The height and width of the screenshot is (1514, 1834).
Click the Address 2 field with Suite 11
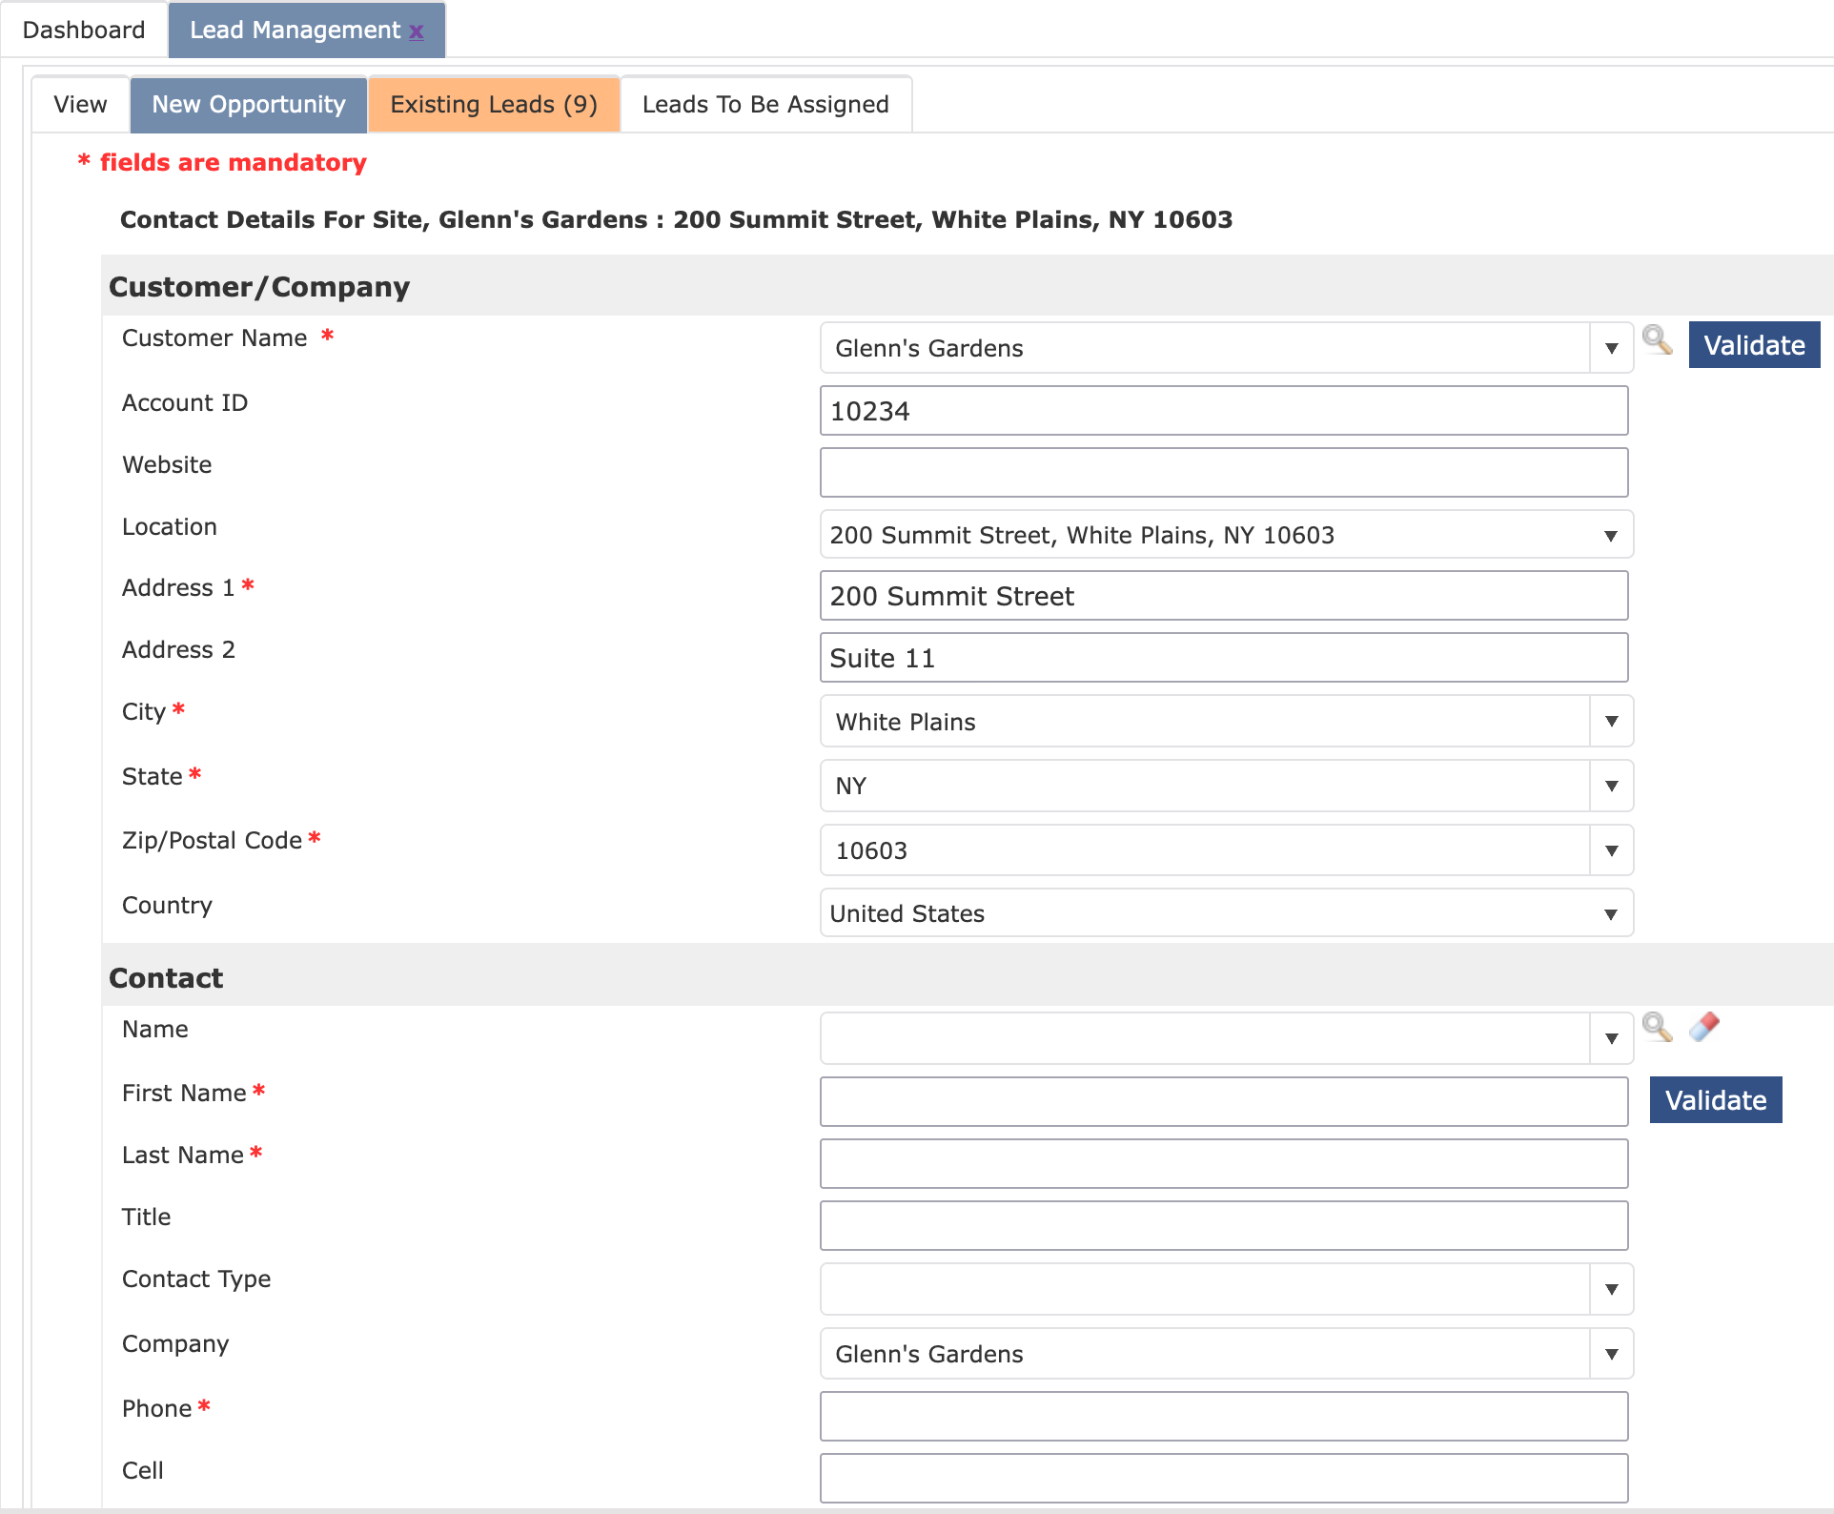(x=1224, y=658)
